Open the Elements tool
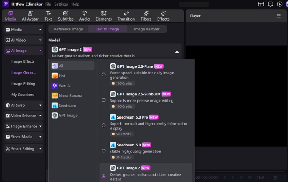The width and height of the screenshot is (288, 182). pyautogui.click(x=104, y=16)
